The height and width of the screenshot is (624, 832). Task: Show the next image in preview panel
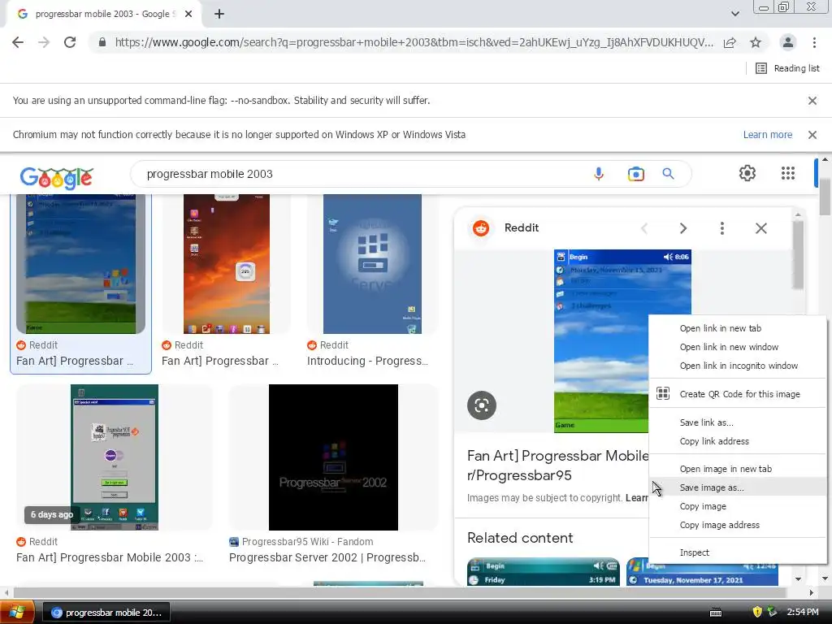coord(682,228)
